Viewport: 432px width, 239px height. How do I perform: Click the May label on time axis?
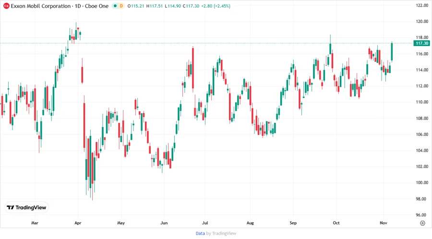tap(121, 223)
